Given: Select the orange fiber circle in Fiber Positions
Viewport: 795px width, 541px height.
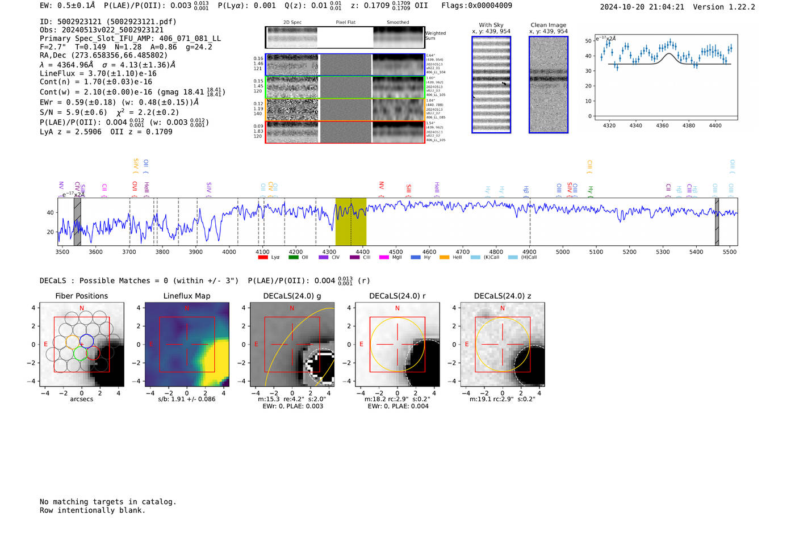Looking at the screenshot, I should pyautogui.click(x=73, y=342).
